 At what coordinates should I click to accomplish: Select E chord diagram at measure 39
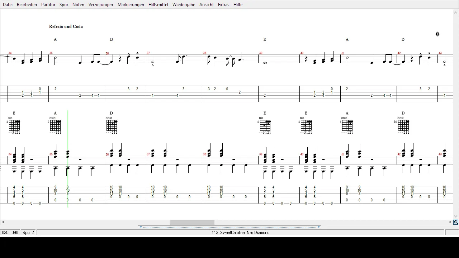(x=265, y=125)
